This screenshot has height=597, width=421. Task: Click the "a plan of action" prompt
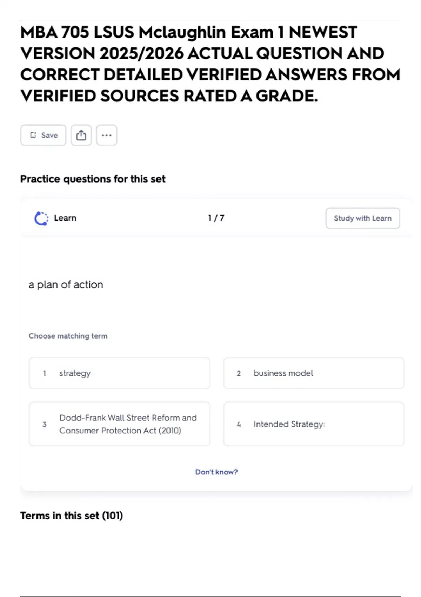point(66,284)
